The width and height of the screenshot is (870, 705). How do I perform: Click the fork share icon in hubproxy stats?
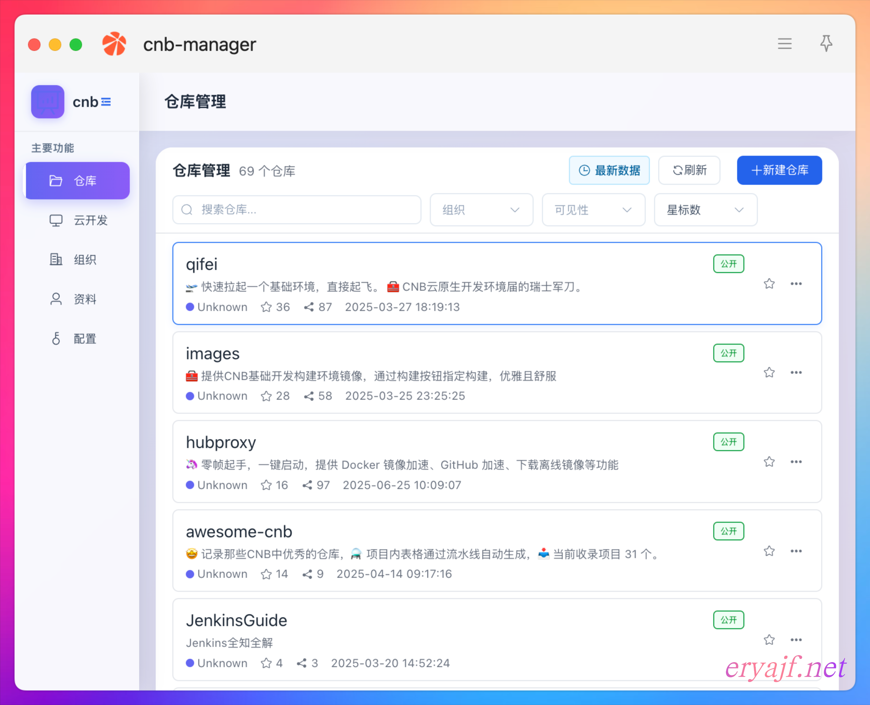pos(307,485)
